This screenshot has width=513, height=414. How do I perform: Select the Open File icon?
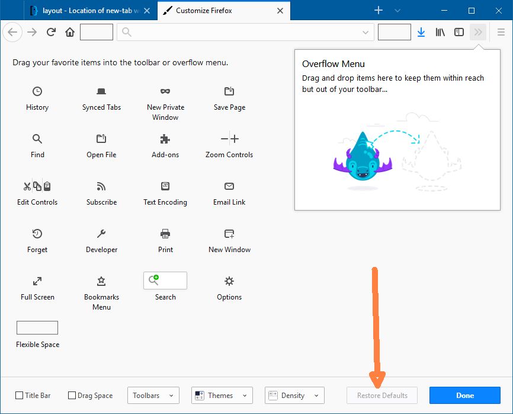pos(101,139)
